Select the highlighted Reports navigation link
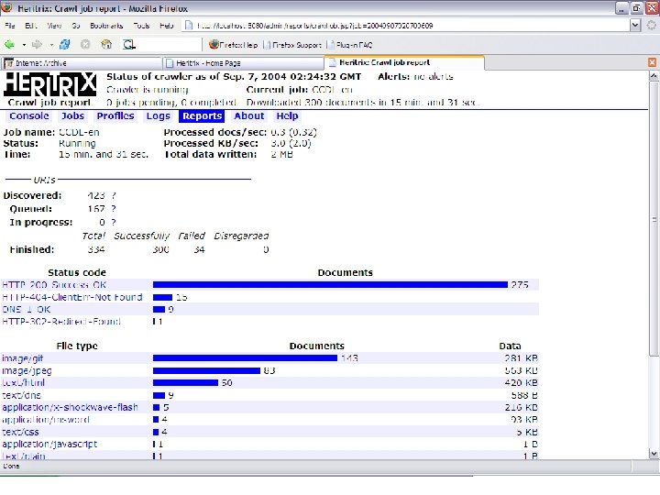The height and width of the screenshot is (495, 660). tap(202, 116)
